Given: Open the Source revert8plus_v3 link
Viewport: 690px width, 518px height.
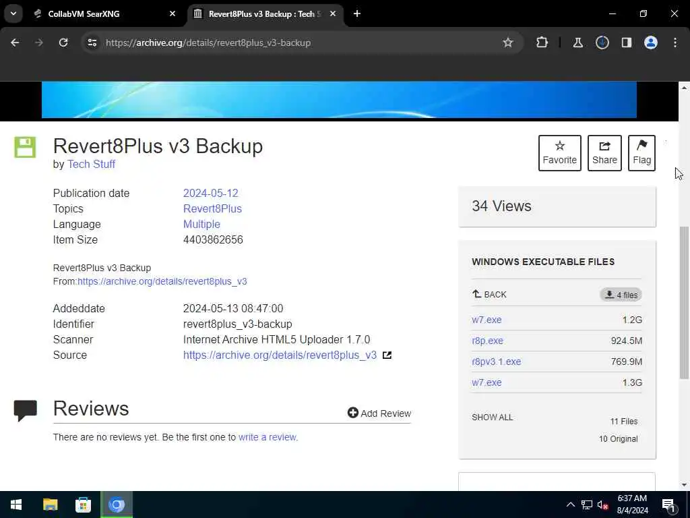Looking at the screenshot, I should coord(280,355).
